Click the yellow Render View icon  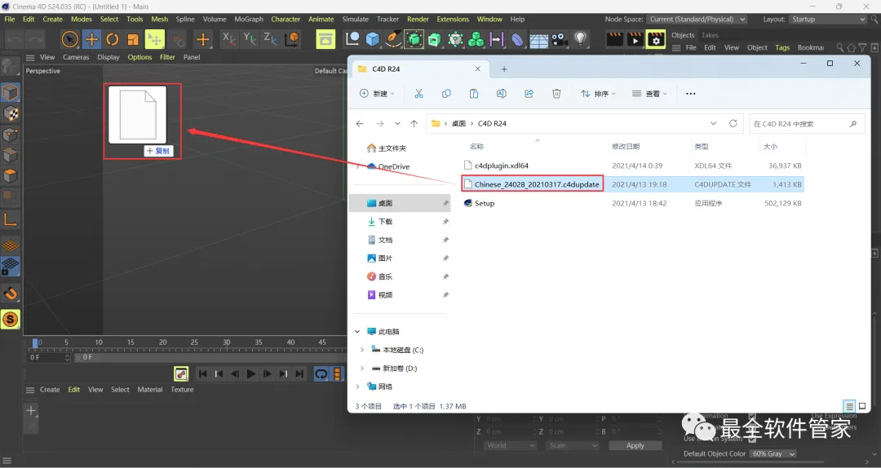click(x=325, y=39)
